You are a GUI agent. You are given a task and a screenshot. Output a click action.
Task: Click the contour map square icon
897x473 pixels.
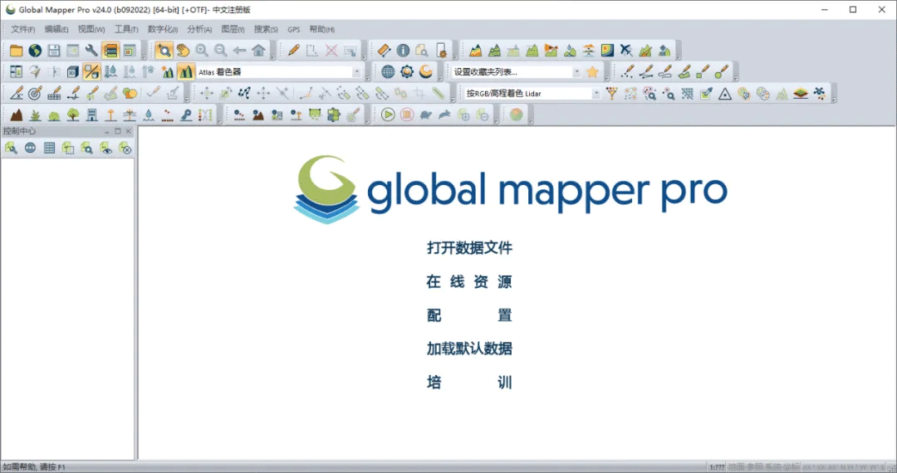point(607,51)
